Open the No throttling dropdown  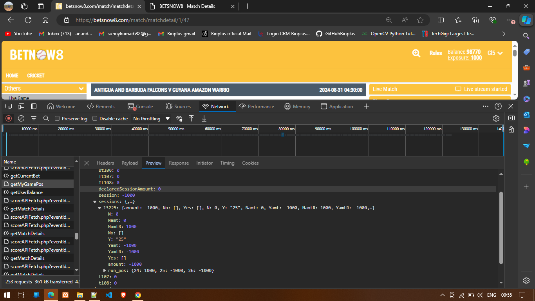click(151, 118)
